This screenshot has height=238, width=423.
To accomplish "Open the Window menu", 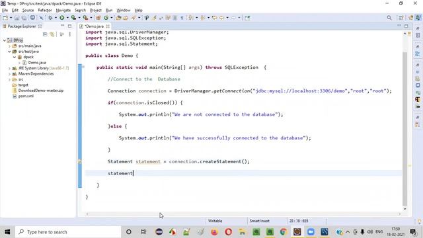I will [x=124, y=11].
